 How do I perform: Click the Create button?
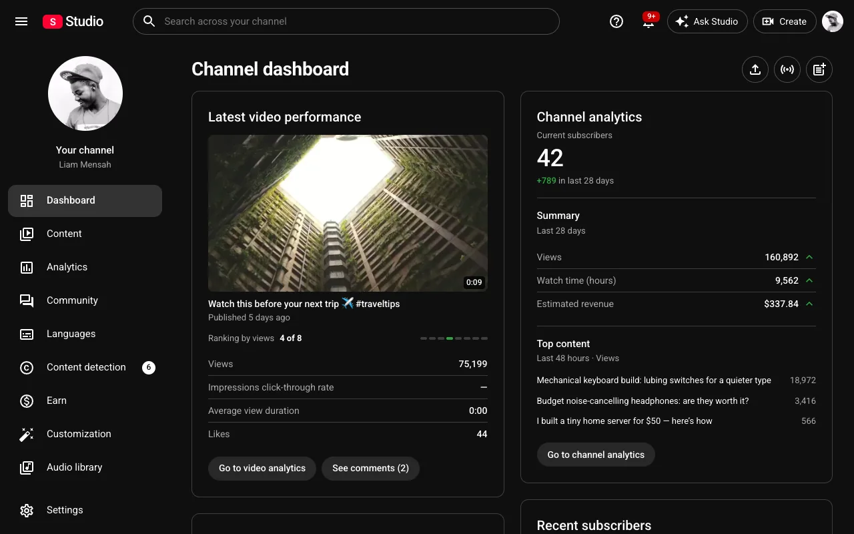(x=785, y=21)
